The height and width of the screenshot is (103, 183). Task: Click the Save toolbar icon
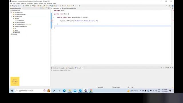coord(14,6)
